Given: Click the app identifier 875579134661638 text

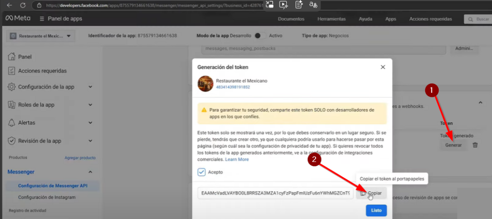Looking at the screenshot, I should pos(158,36).
